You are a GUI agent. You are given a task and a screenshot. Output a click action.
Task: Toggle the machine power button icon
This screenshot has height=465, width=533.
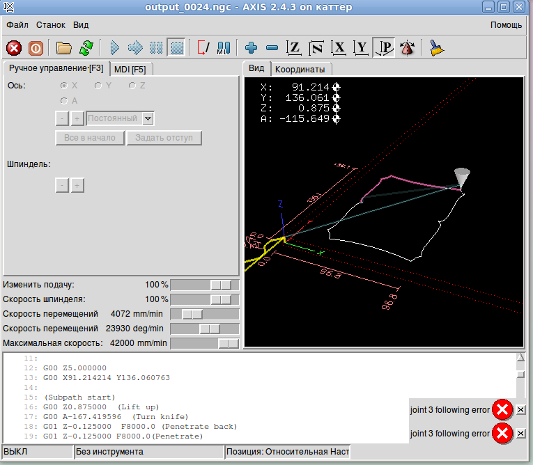tap(36, 48)
